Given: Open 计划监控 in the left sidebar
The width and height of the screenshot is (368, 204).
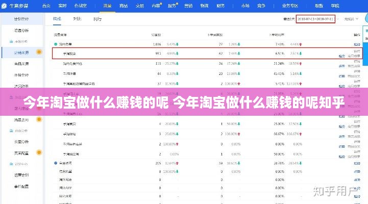Looking at the screenshot, I should 21,19.
